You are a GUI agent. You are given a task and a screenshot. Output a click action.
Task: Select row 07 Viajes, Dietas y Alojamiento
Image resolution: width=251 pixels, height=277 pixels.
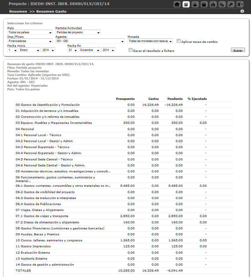(x=124, y=210)
